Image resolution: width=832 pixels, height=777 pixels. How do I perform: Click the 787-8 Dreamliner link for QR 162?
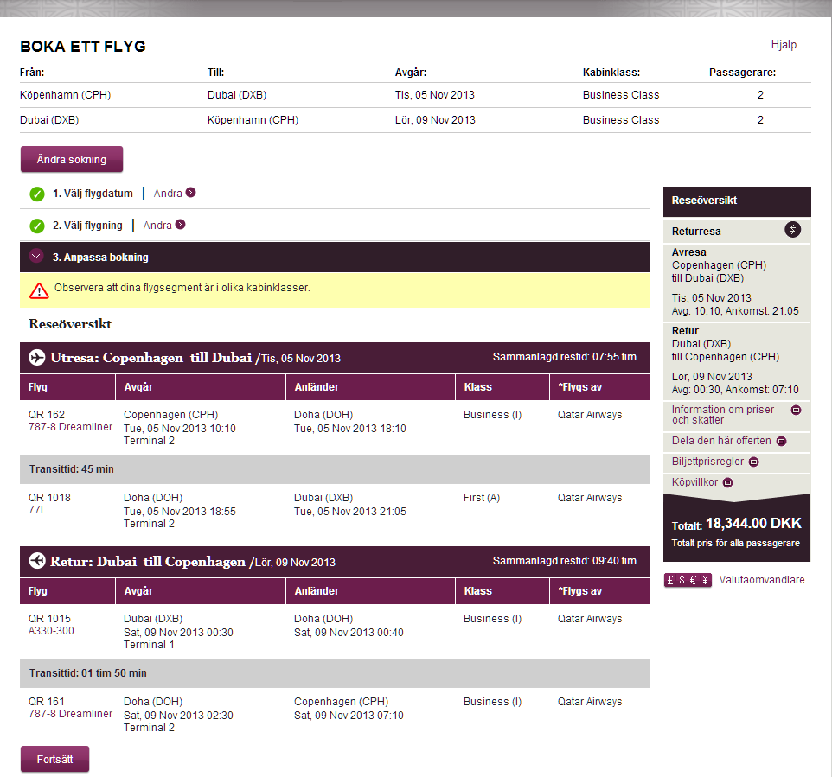(x=70, y=427)
